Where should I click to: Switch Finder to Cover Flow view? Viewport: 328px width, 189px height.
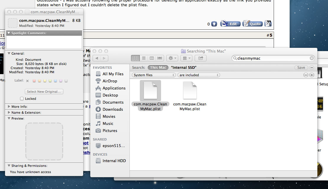click(x=160, y=58)
